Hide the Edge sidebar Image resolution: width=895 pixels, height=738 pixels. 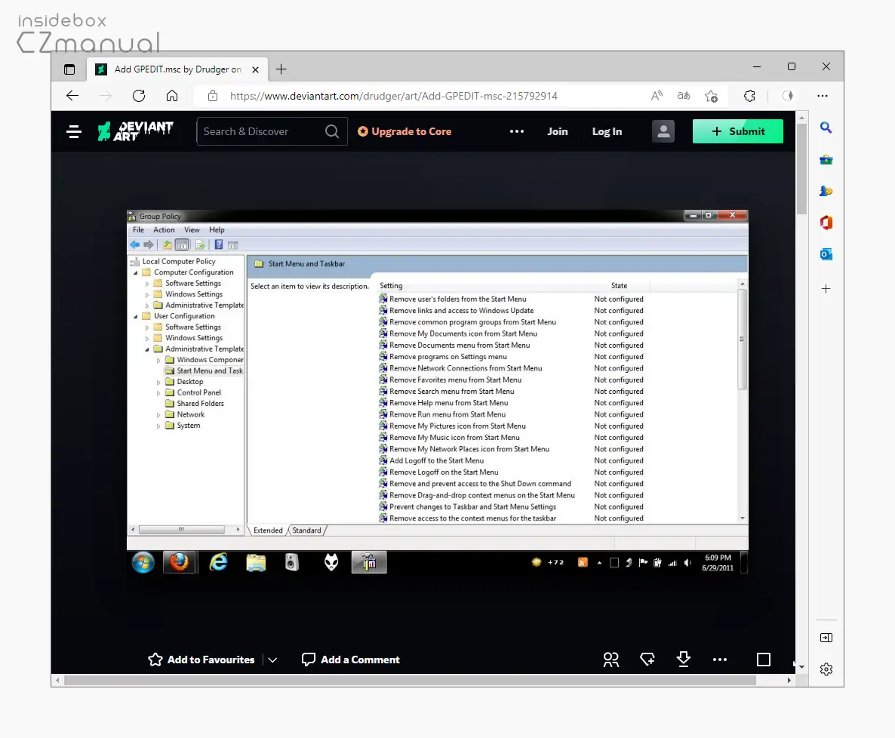click(x=826, y=638)
